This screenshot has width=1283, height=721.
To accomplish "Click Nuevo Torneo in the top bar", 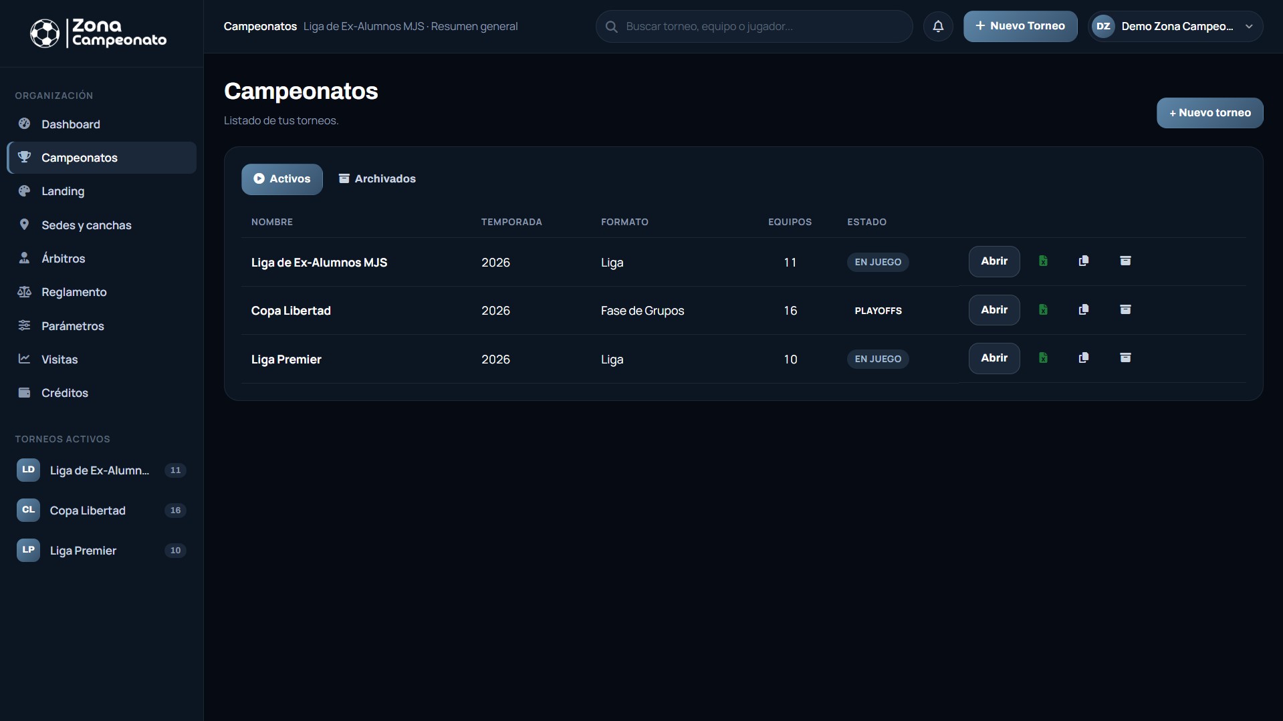I will tap(1020, 27).
